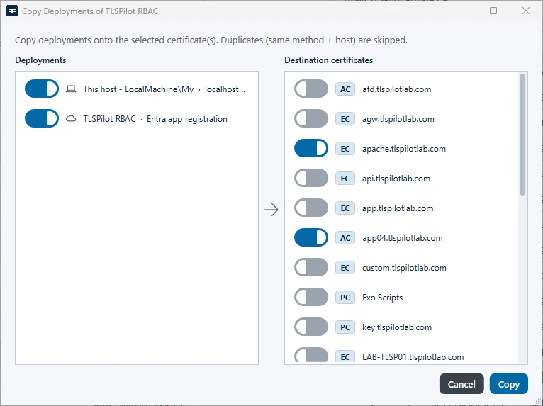Switch on the app.tlspilotlab.com toggle
The height and width of the screenshot is (406, 543).
click(311, 208)
